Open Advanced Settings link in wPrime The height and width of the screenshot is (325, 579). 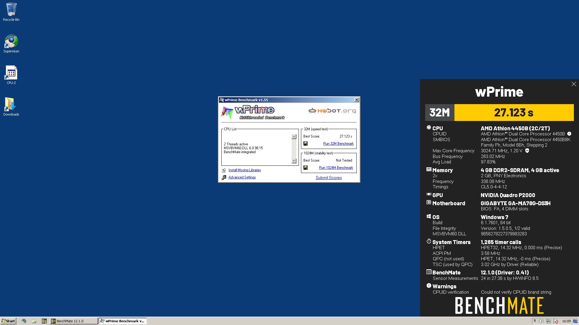(x=242, y=177)
